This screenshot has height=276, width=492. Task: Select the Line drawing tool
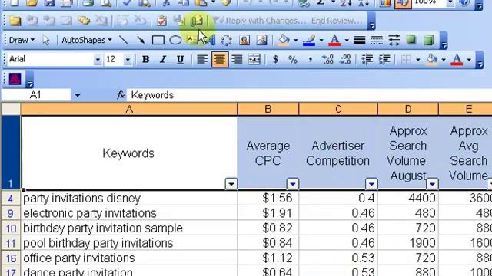point(124,40)
